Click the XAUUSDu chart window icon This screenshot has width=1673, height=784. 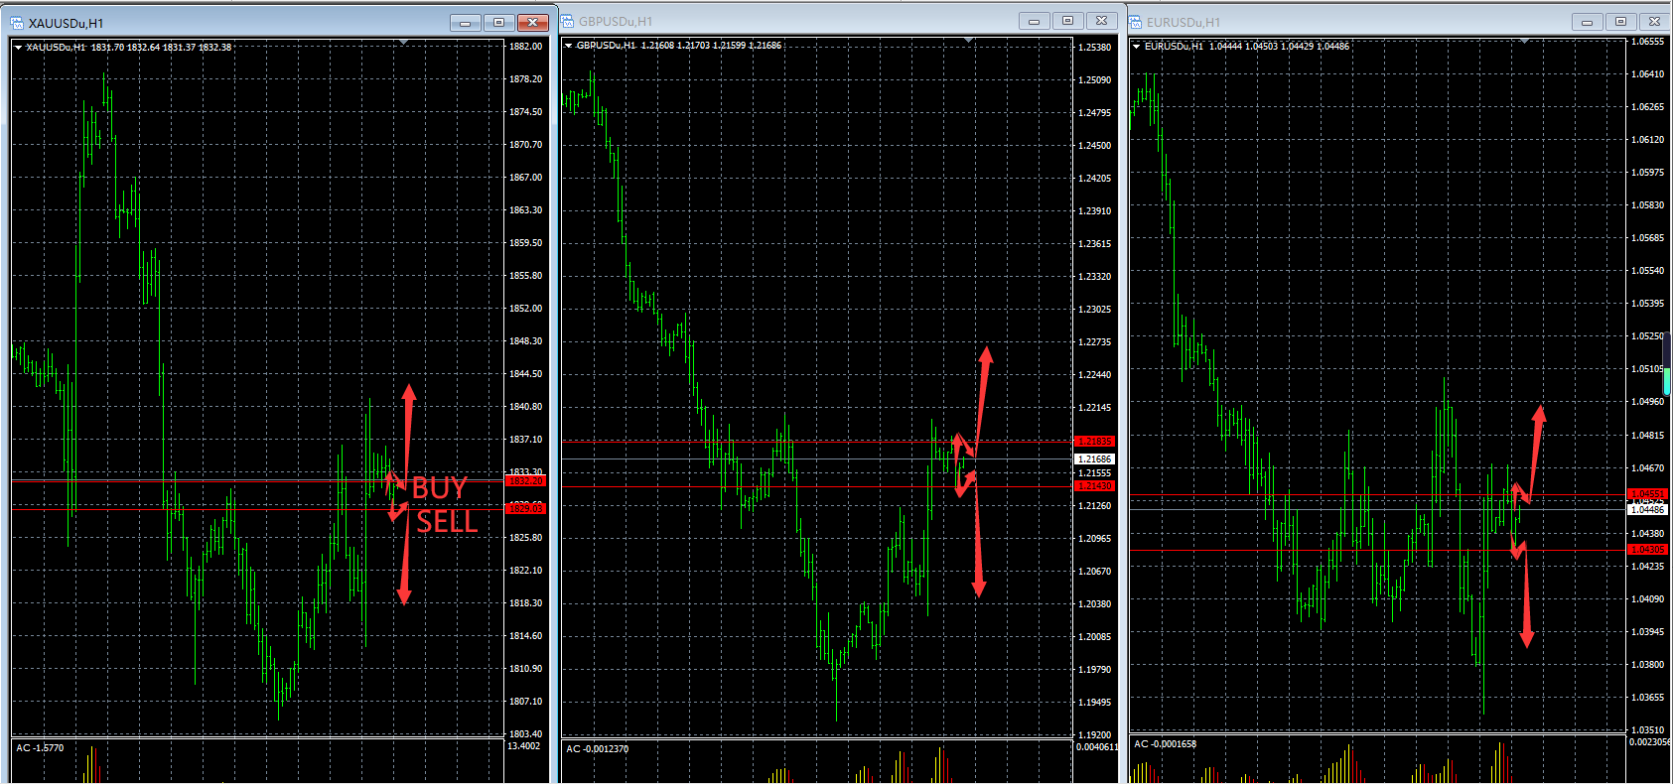[x=17, y=23]
